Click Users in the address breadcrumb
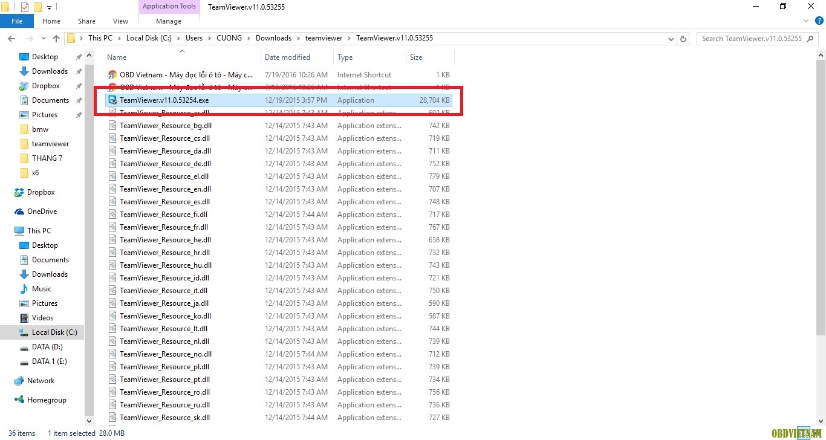 point(194,38)
